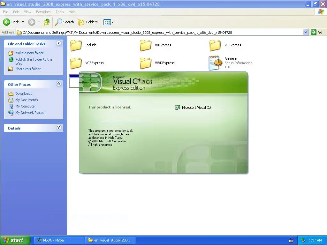The height and width of the screenshot is (245, 327).
Task: Open the Downloads link in Other Places
Action: point(24,93)
